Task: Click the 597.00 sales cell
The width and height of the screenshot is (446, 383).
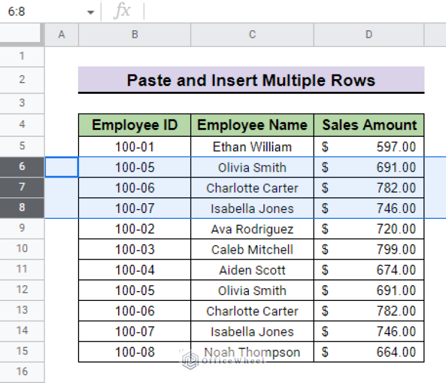Action: click(x=369, y=147)
